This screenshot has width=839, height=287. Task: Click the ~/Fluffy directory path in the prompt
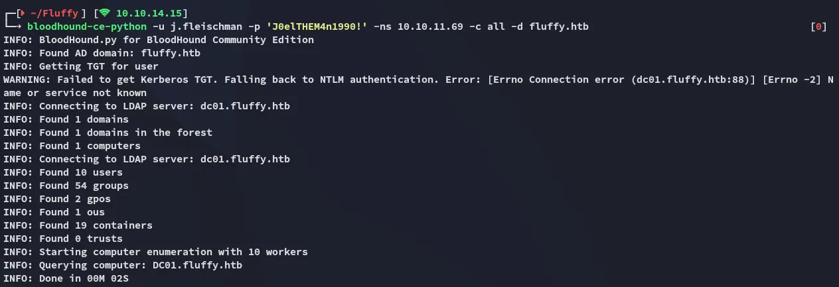[52, 13]
